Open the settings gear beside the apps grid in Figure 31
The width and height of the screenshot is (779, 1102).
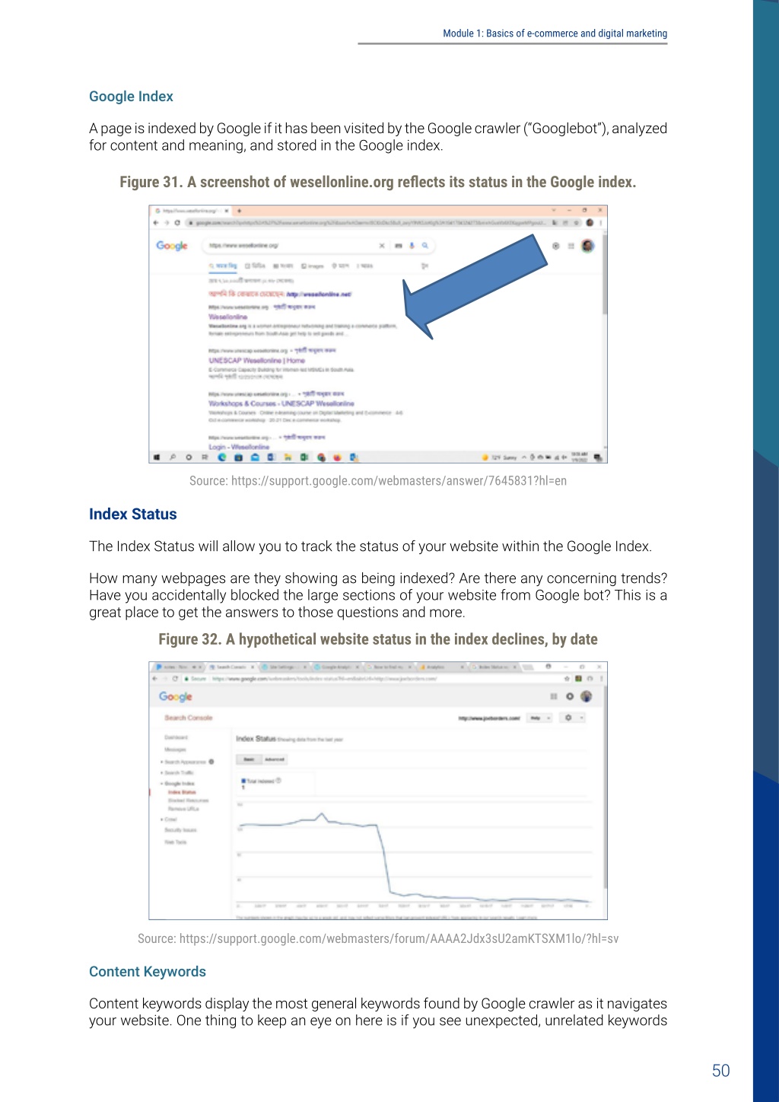(x=555, y=246)
